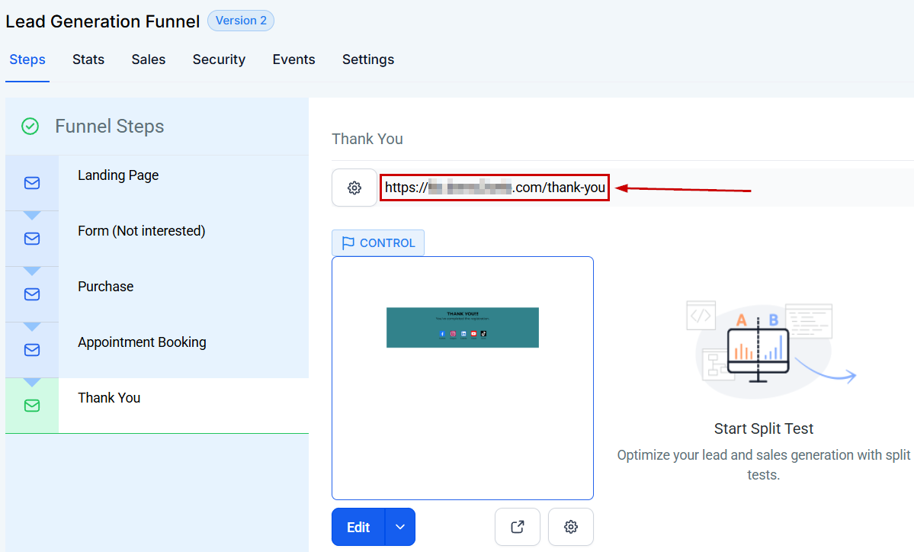Switch to the Steps tab

[27, 59]
